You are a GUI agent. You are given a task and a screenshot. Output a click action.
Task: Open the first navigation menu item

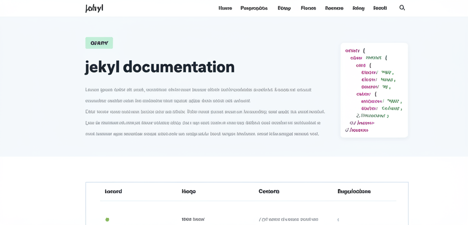pos(225,8)
